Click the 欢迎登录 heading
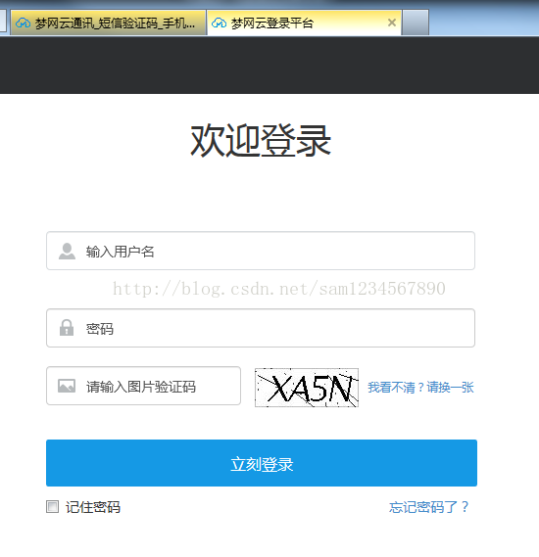The image size is (539, 557). pos(261,141)
